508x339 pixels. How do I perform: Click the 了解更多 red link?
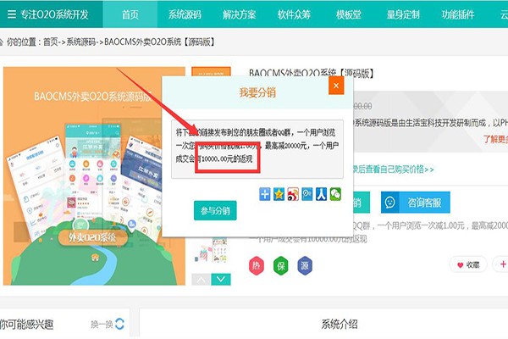point(495,139)
